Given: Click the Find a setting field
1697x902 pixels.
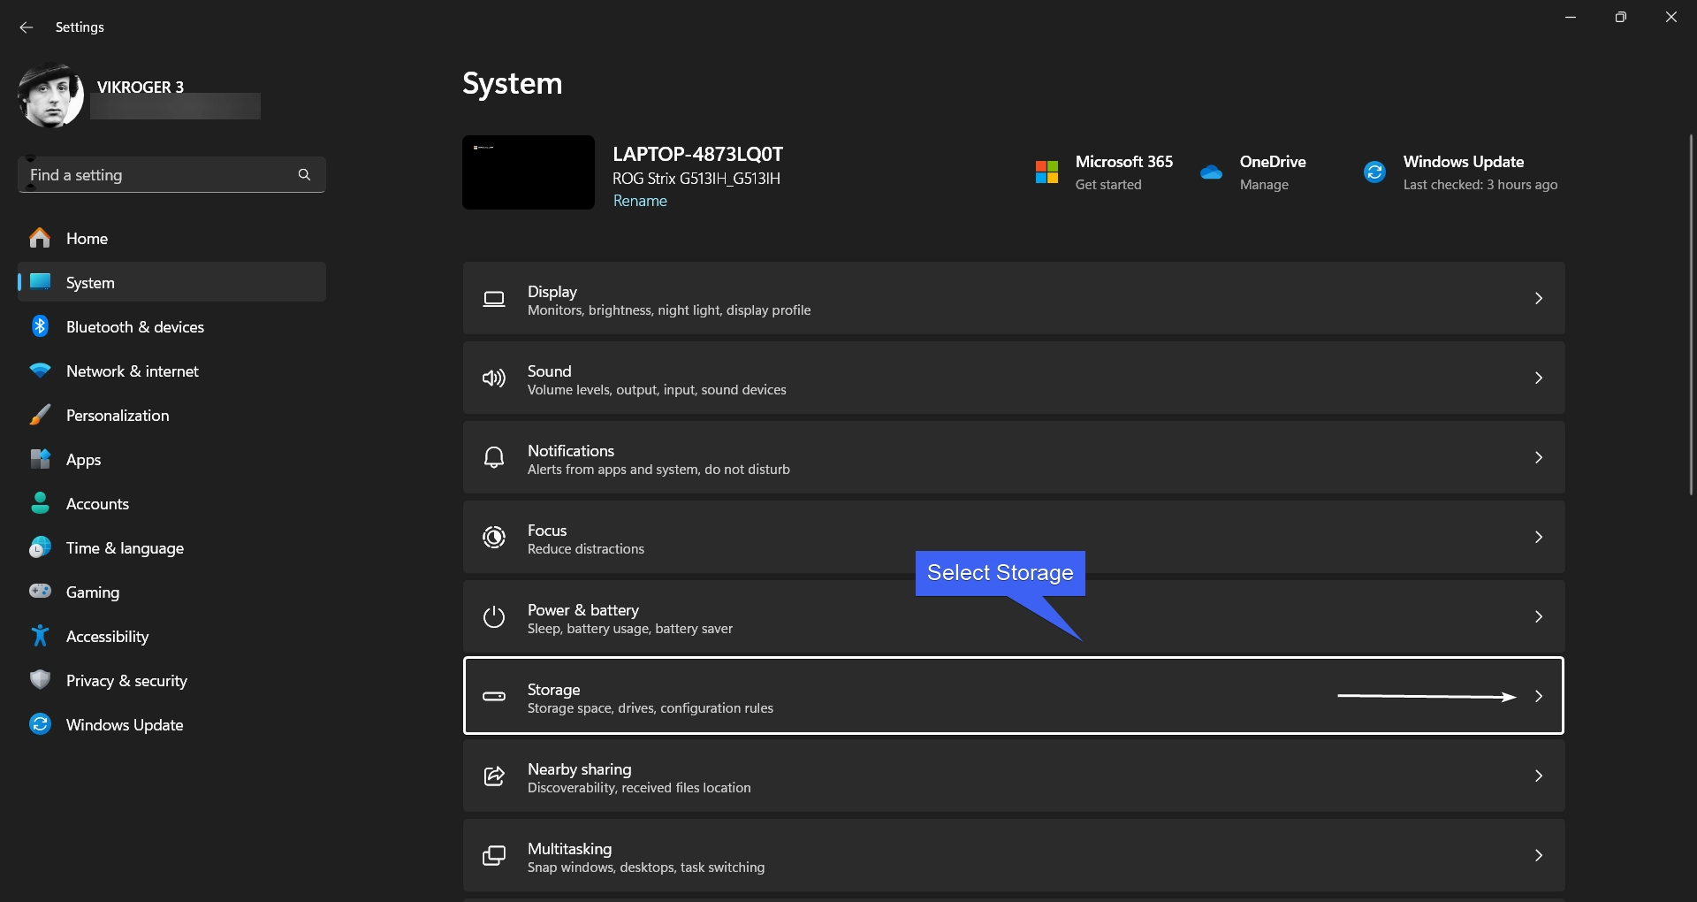Looking at the screenshot, I should coord(171,175).
